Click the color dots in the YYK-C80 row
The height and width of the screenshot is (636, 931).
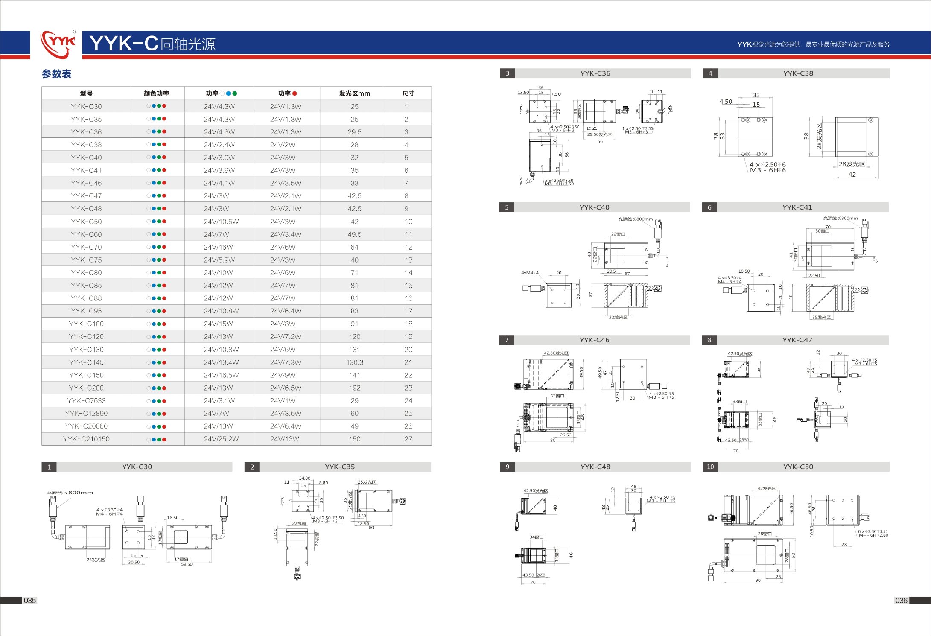coord(157,273)
